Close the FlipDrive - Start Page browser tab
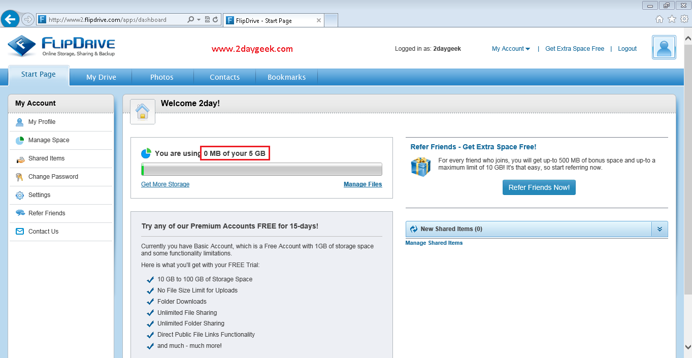Screen dimensions: 692x358 click(x=319, y=20)
